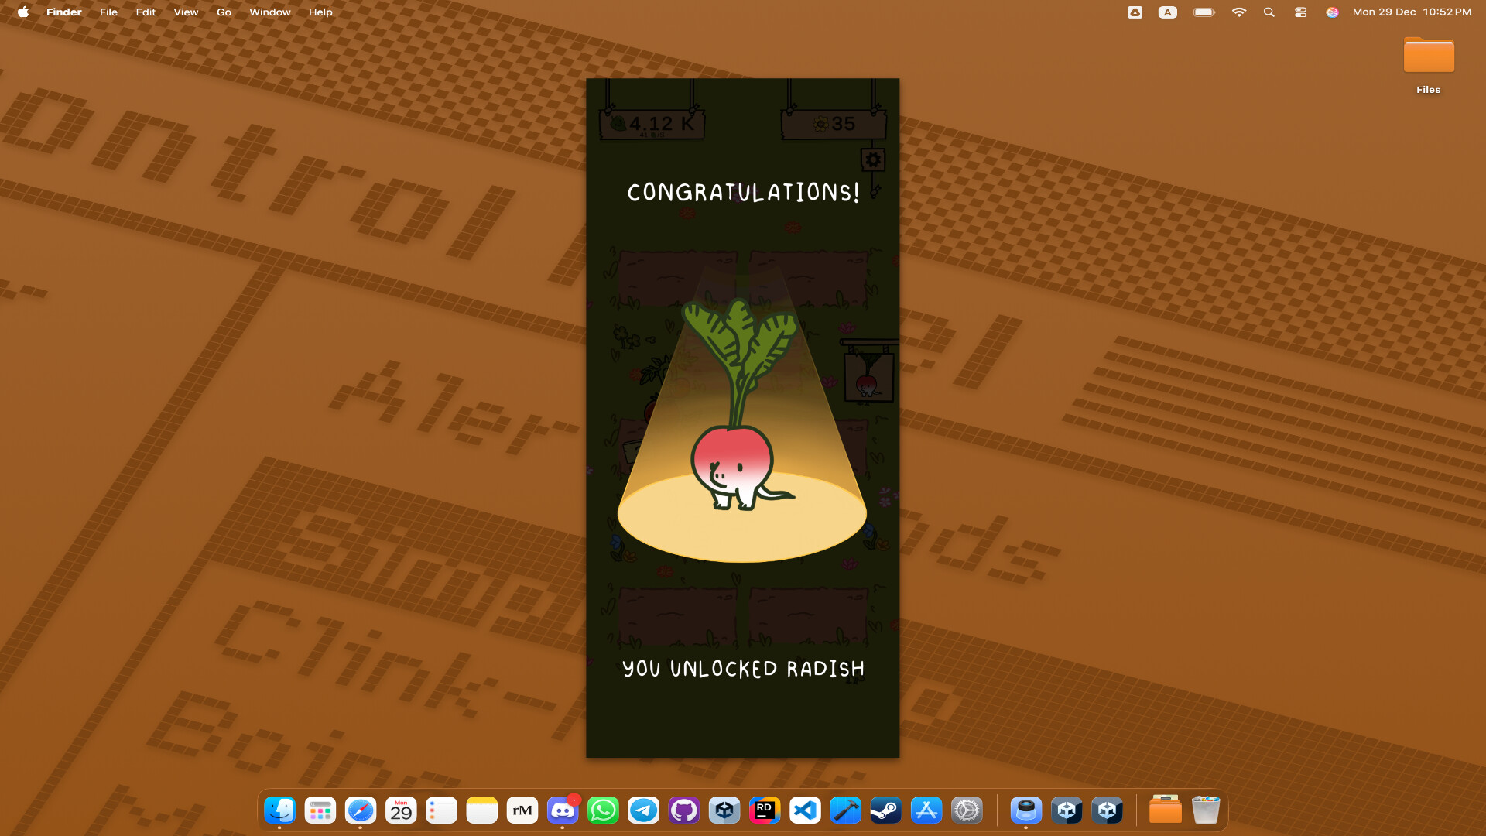Open the Files folder on the desktop
This screenshot has height=836, width=1486.
tap(1428, 56)
